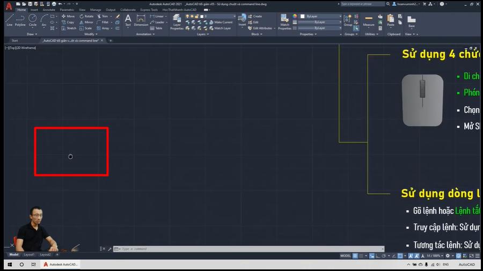Click the Text annotation tool
The image size is (483, 271).
pos(128,20)
